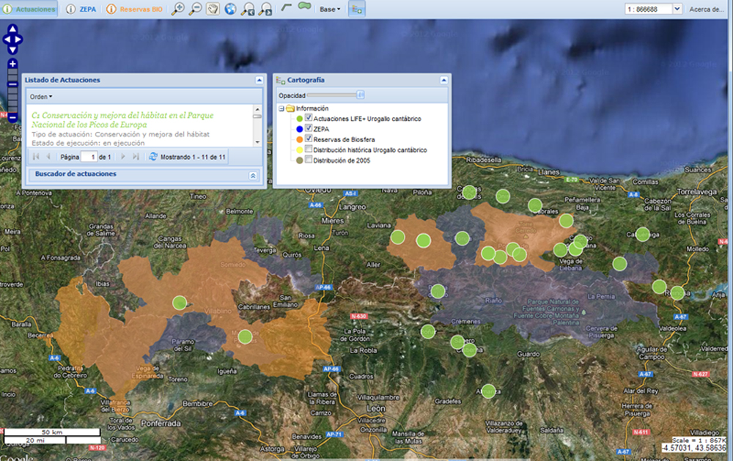733x461 pixels.
Task: Uncheck the ZEPA layer checkbox
Action: (309, 128)
